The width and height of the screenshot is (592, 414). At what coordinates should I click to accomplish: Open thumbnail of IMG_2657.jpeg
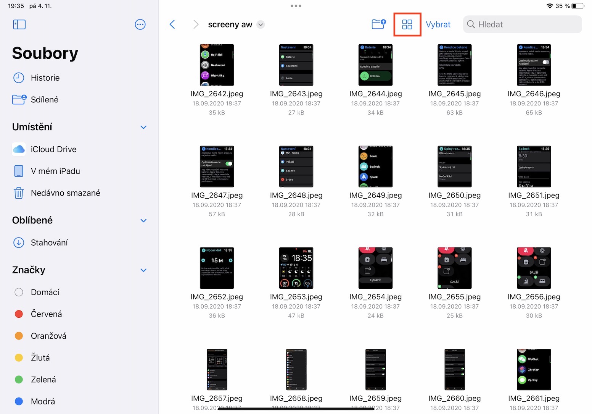click(x=217, y=370)
